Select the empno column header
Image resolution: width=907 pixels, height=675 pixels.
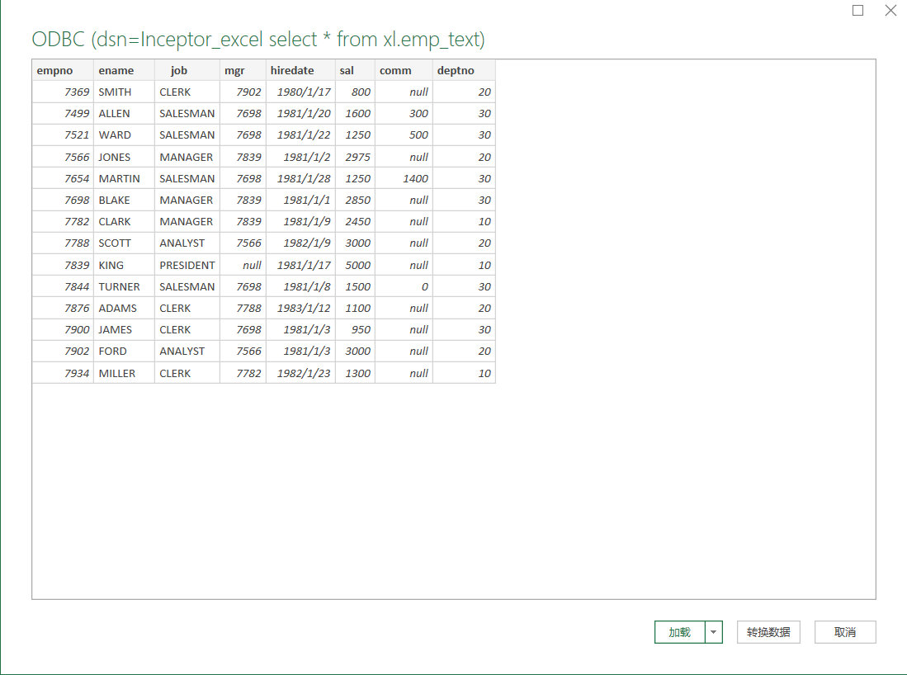click(63, 70)
